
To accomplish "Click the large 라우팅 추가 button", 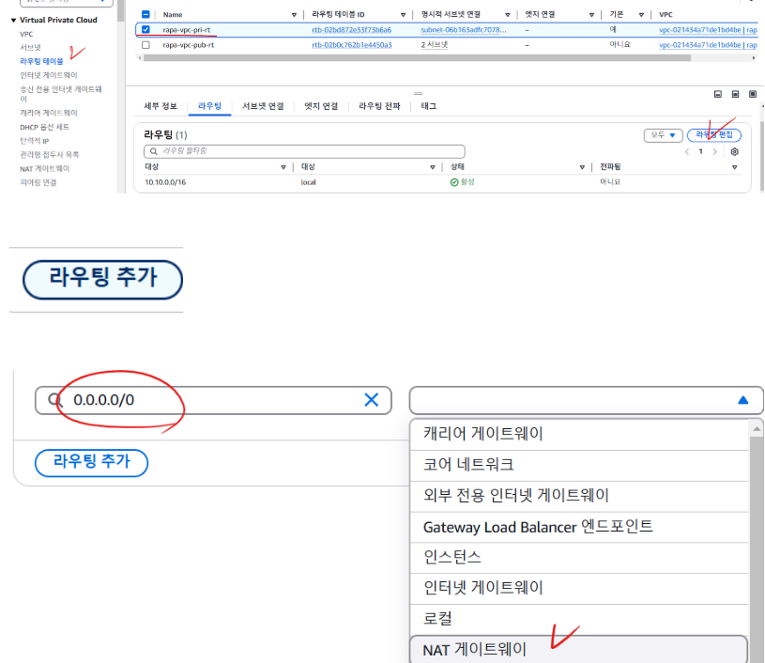I will click(102, 280).
